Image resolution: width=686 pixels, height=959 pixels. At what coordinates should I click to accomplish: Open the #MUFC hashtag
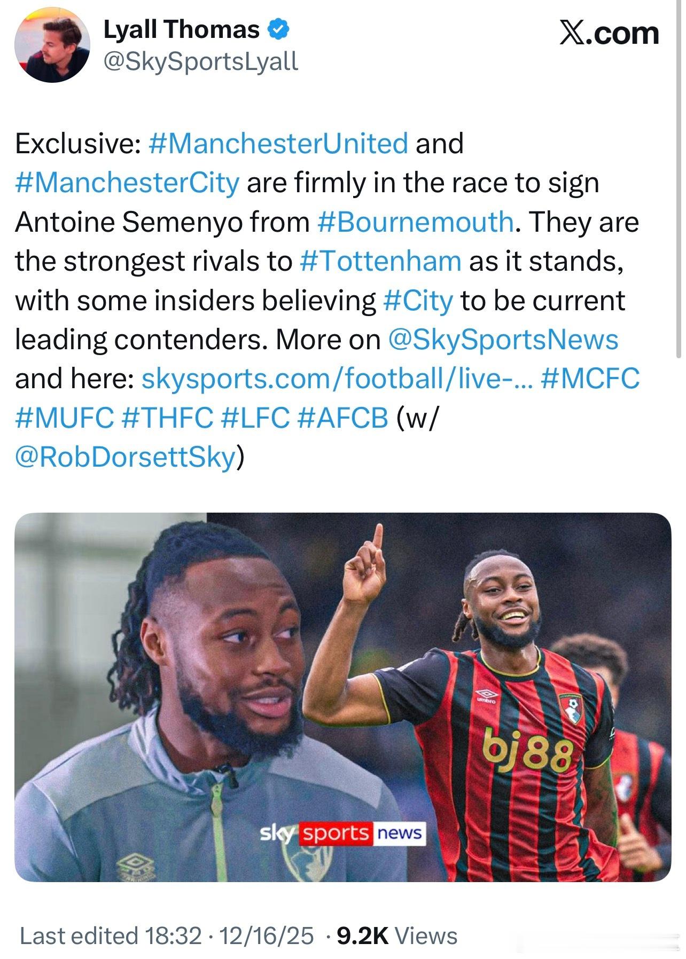[x=65, y=418]
